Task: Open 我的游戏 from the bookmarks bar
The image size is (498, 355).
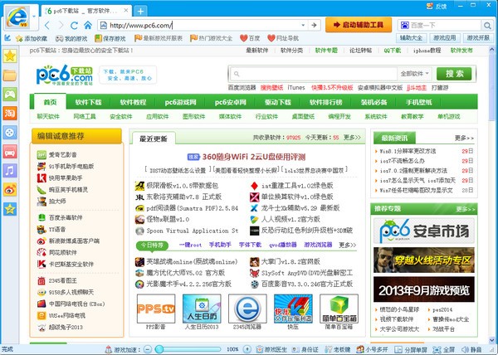Action: tap(71, 38)
